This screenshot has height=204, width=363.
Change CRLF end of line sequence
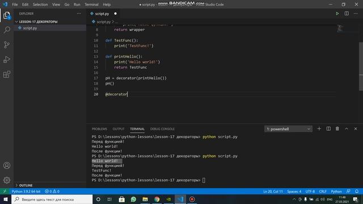[323, 192]
